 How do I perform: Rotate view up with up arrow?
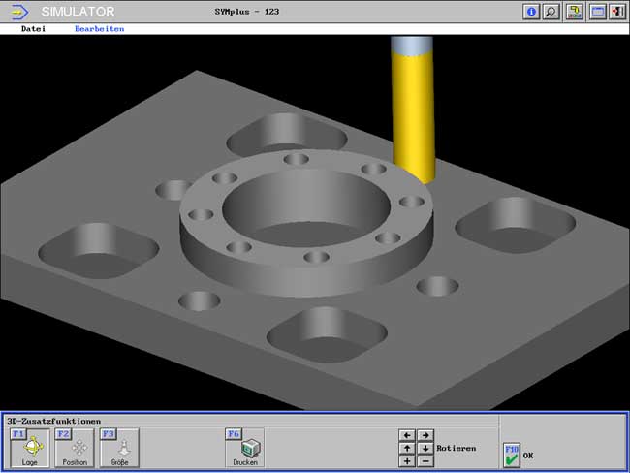[x=407, y=449]
